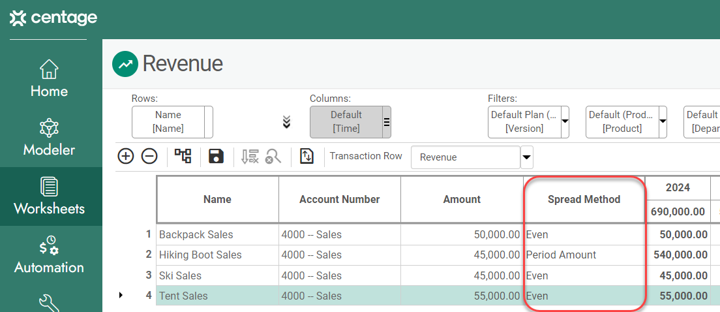This screenshot has height=312, width=720.
Task: Select the Tent Sales name cell
Action: pos(218,296)
